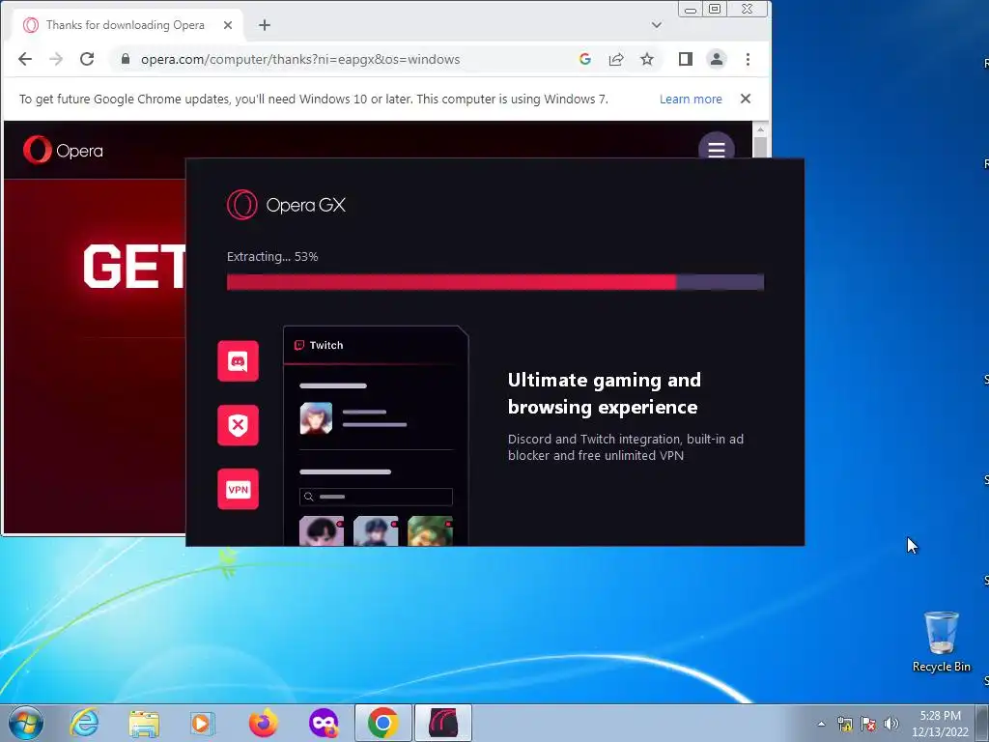Click the Opera GX logo in the installer
The image size is (989, 742).
pos(286,205)
